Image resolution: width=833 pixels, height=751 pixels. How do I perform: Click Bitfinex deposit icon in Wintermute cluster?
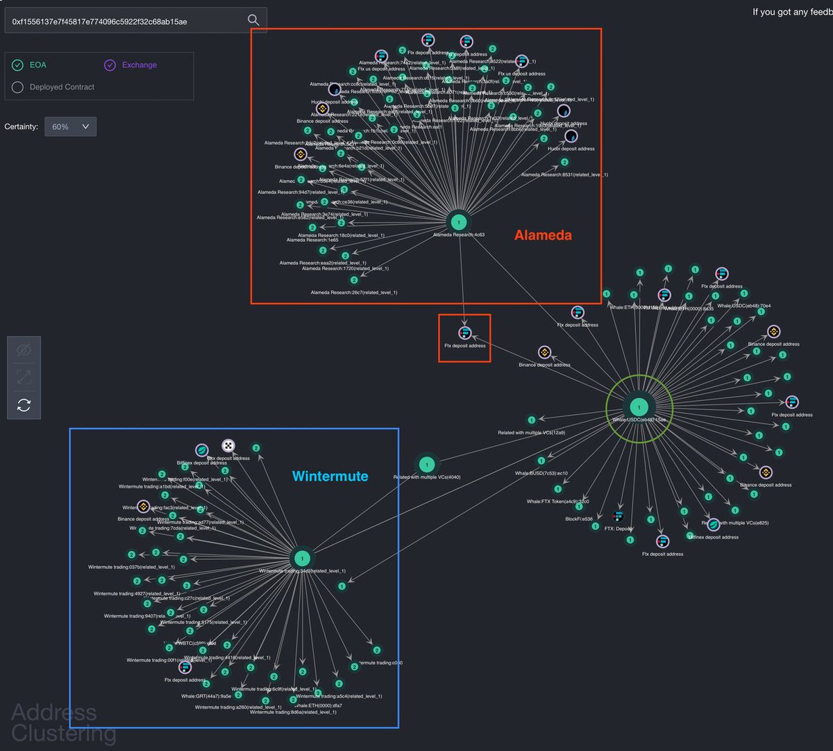[x=202, y=450]
